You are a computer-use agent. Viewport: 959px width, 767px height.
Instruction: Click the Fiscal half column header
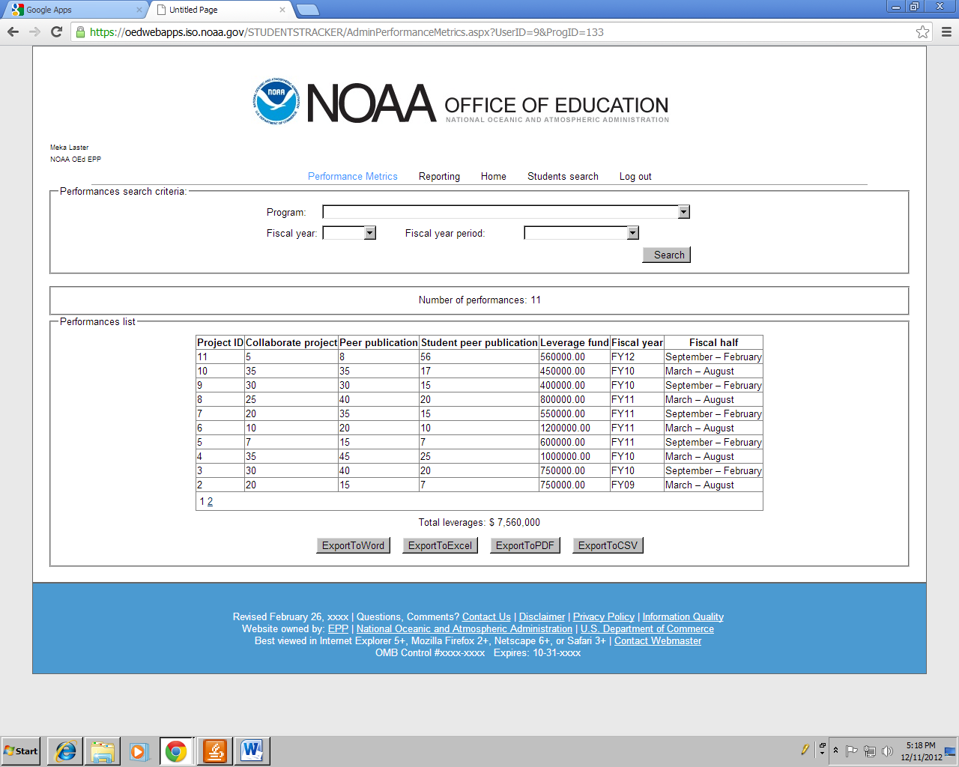pos(713,342)
